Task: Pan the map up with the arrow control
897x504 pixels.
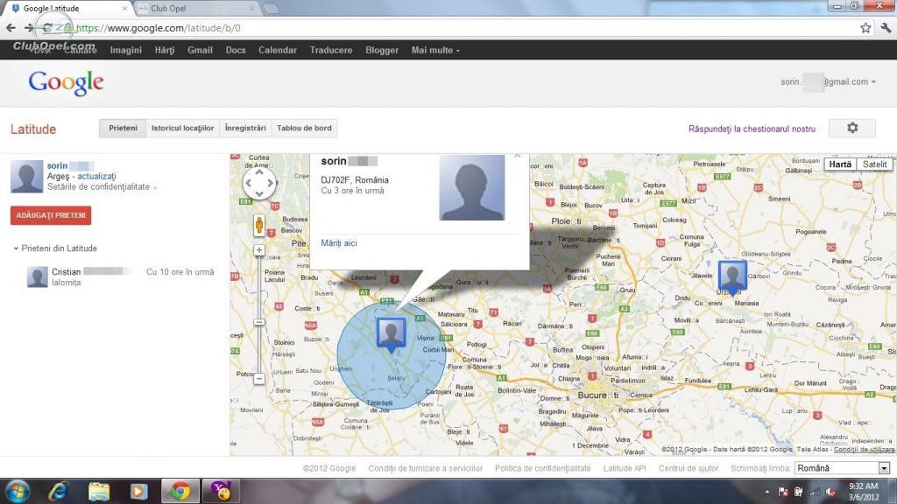Action: point(259,171)
